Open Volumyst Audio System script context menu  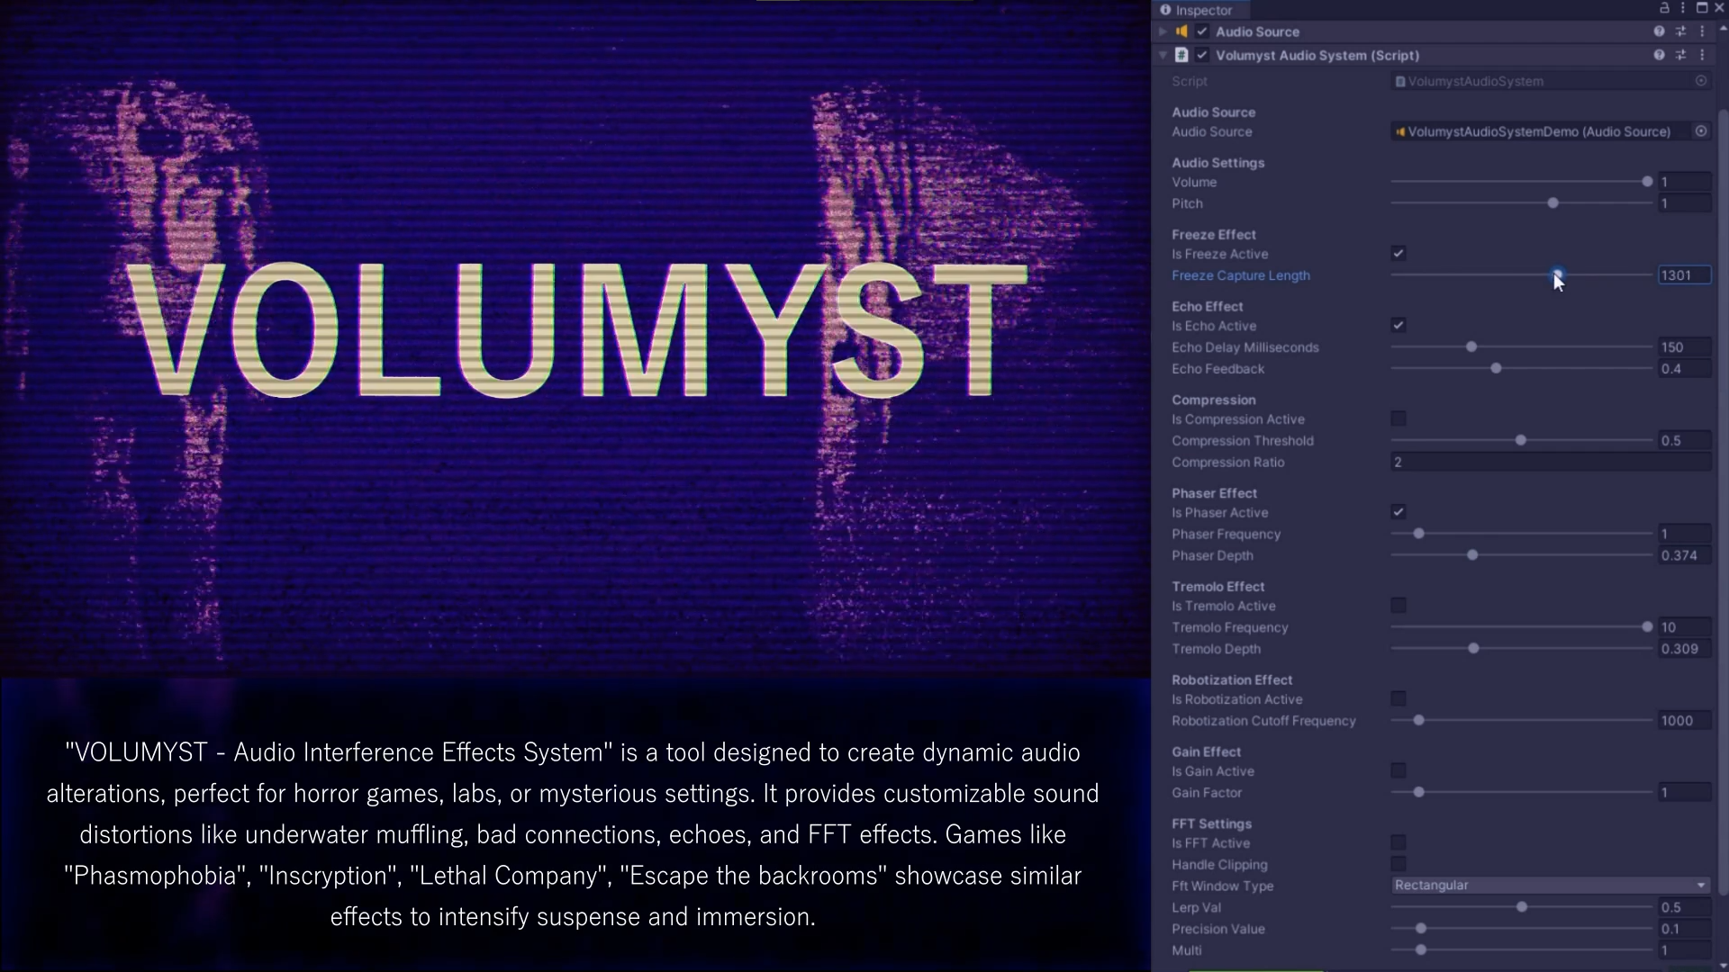tap(1702, 55)
